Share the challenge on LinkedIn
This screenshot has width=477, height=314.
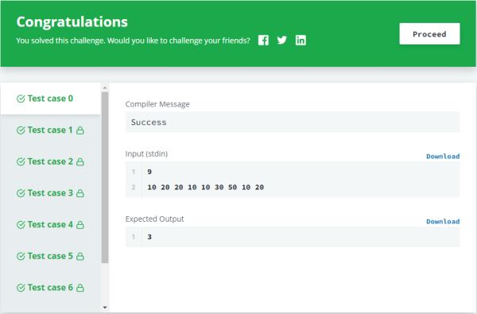(301, 41)
